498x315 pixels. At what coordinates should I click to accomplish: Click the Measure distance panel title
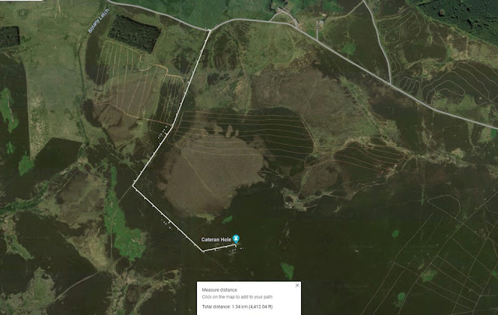219,289
